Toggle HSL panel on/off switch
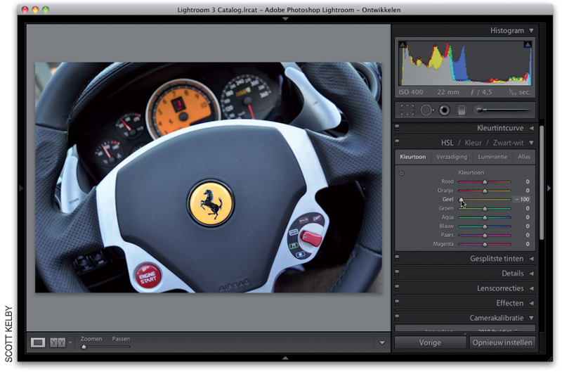The height and width of the screenshot is (372, 562). tap(397, 142)
